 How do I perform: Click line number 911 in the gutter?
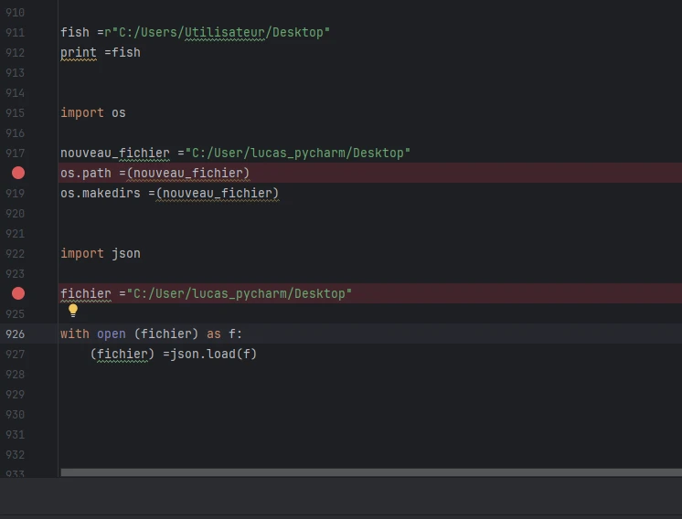click(x=15, y=32)
